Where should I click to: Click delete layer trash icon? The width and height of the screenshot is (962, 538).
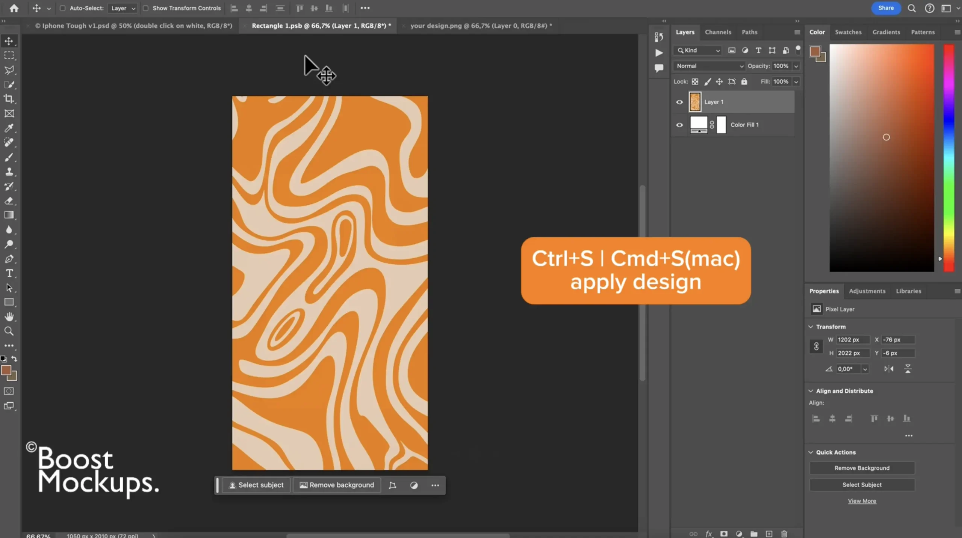(784, 533)
